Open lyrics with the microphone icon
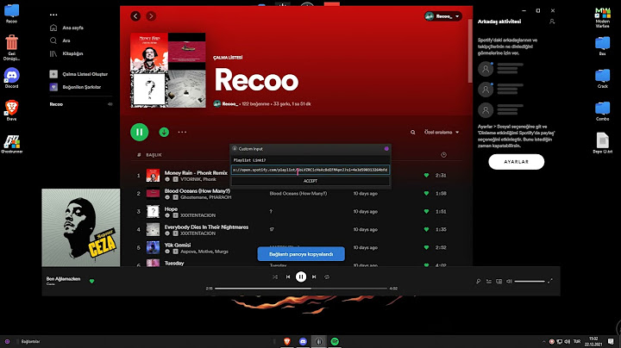621x348 pixels. pos(479,281)
